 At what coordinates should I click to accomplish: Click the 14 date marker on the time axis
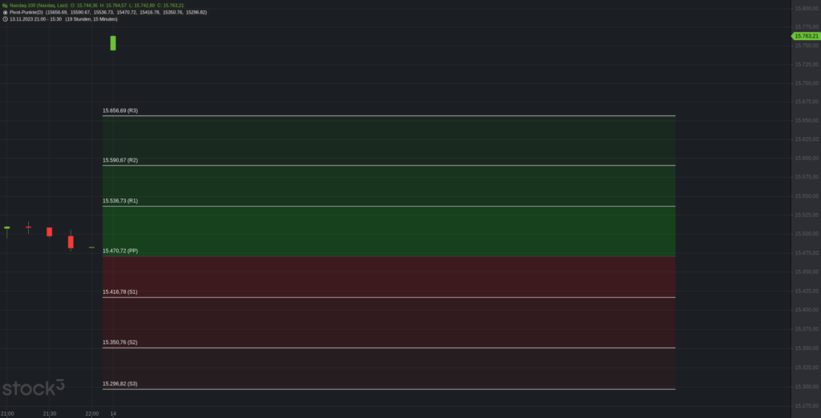click(113, 414)
